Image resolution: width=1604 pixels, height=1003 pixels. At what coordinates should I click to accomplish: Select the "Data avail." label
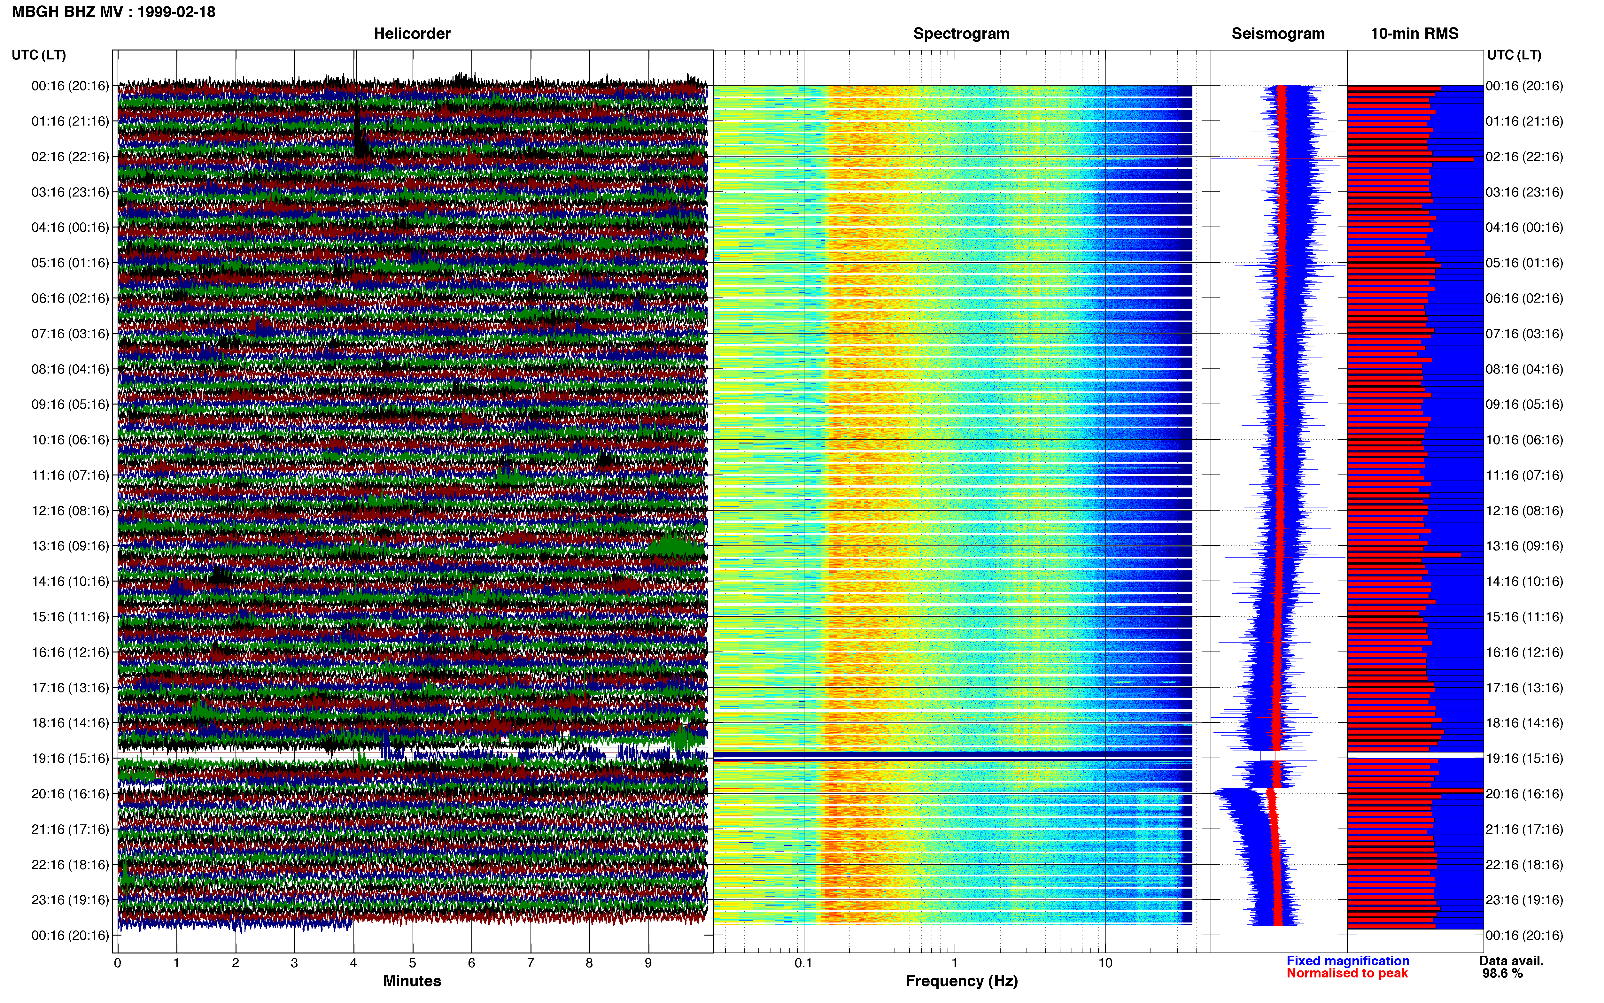click(1511, 961)
